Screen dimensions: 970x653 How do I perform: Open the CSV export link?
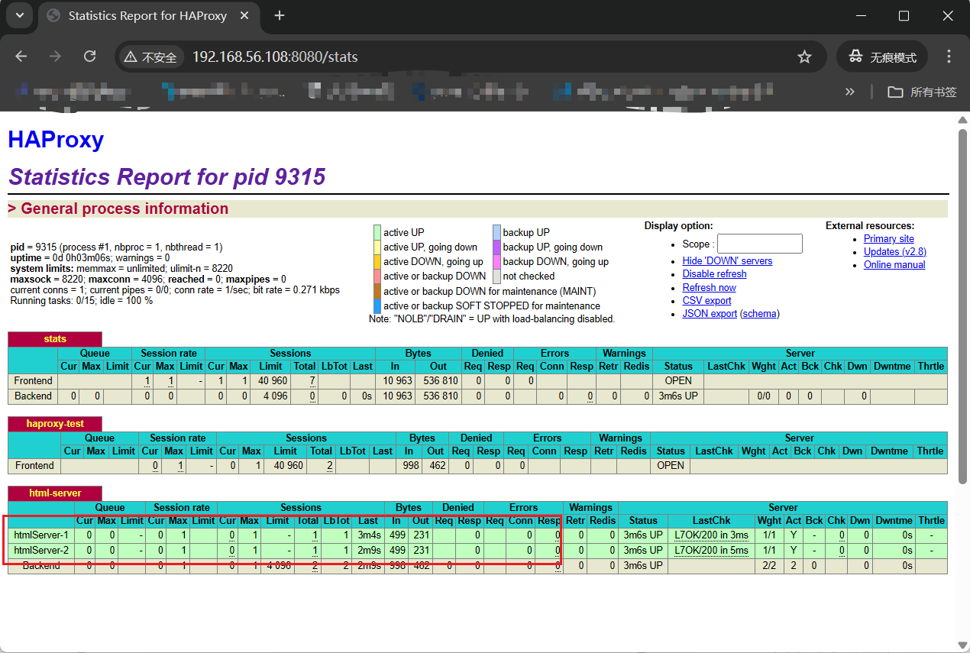pyautogui.click(x=706, y=300)
